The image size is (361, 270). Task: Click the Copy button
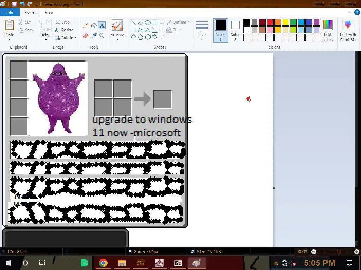coord(26,30)
